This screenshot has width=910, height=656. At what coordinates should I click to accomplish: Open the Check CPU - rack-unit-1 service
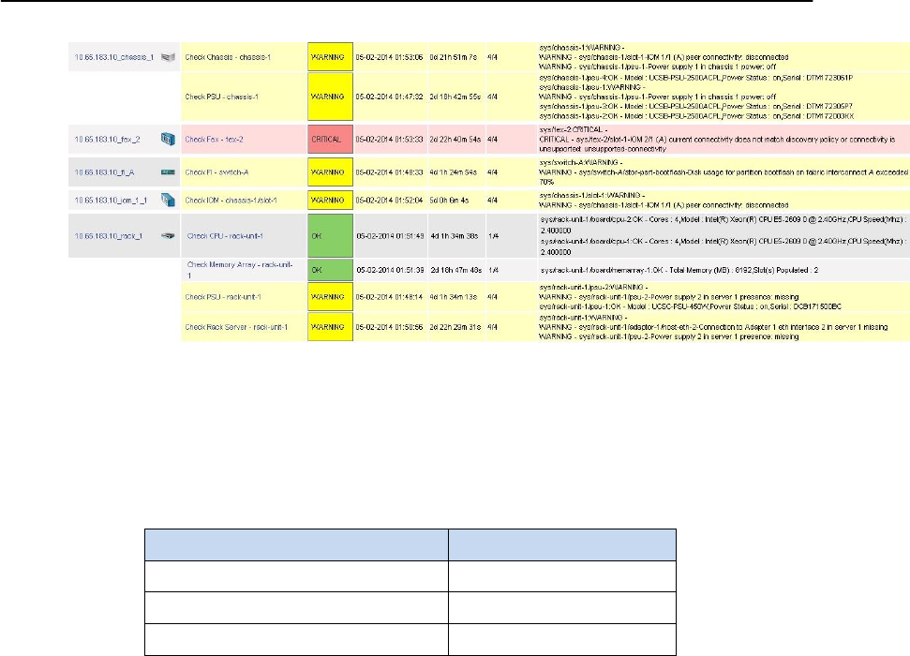click(225, 236)
